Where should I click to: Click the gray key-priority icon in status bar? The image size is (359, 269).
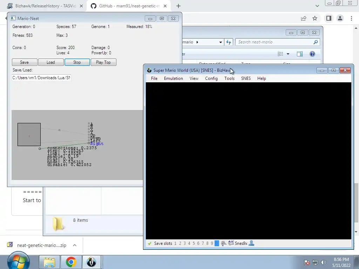223,243
